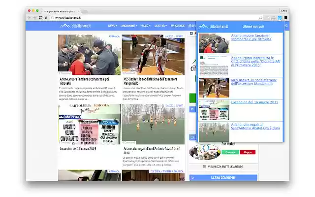
Task: Open article headline MCS Basket soddisfazione Manganiello
Action: pyautogui.click(x=151, y=81)
